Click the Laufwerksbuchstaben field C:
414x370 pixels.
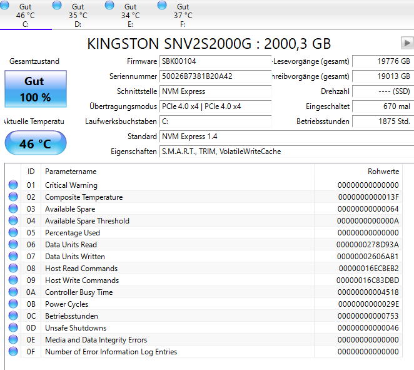pos(216,121)
